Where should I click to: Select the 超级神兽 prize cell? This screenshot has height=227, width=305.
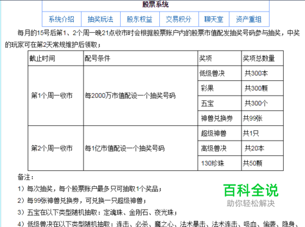pos(220,133)
